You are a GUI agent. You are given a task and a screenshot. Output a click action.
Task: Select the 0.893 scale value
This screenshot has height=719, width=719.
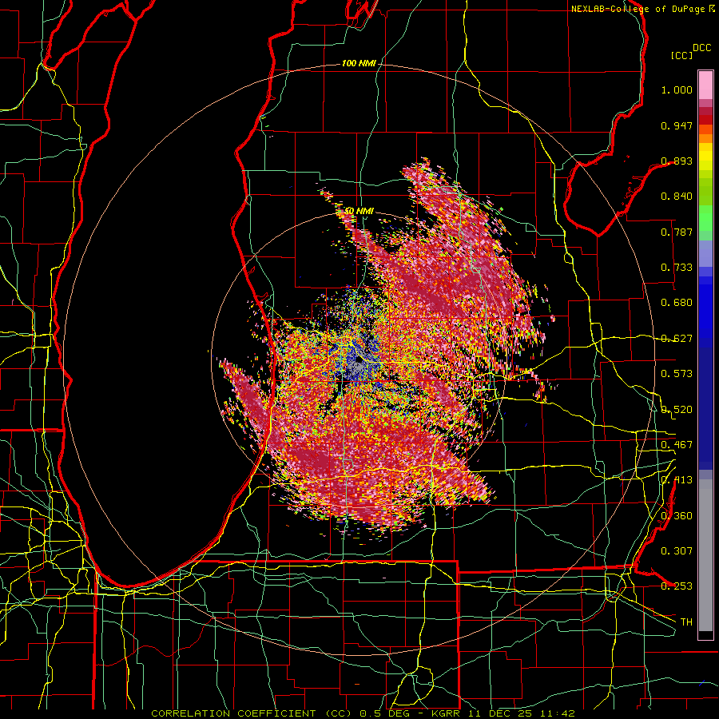point(677,161)
